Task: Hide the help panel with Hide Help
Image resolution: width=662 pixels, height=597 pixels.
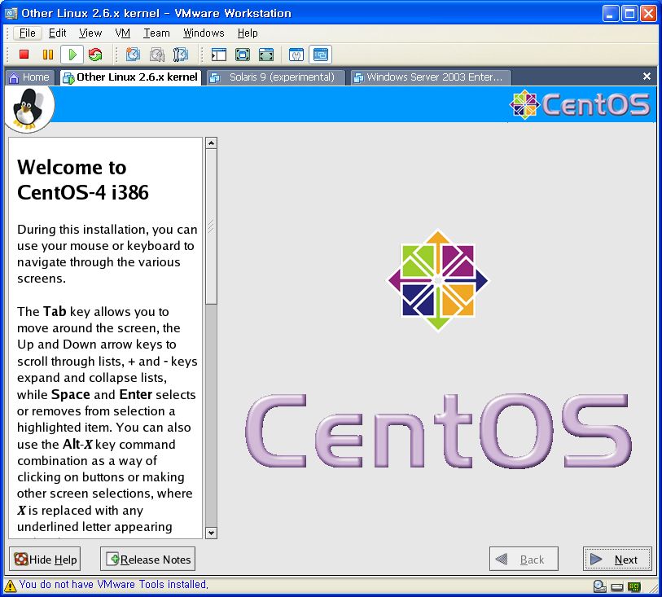Action: (x=46, y=560)
